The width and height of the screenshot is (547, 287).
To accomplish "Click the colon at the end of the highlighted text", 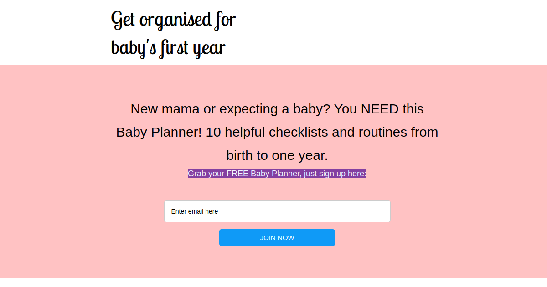I will pos(365,174).
